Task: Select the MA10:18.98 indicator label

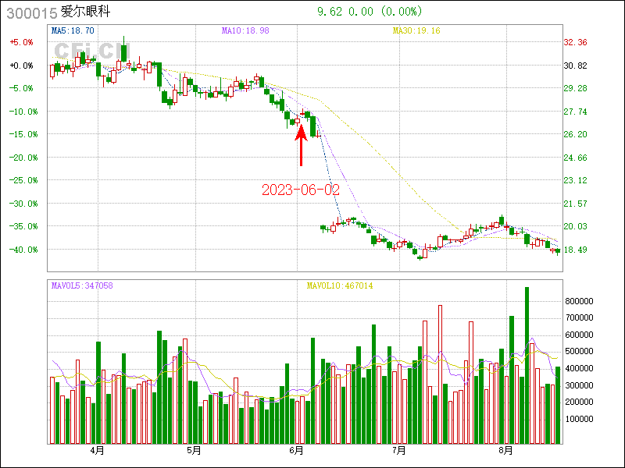Action: coord(244,30)
